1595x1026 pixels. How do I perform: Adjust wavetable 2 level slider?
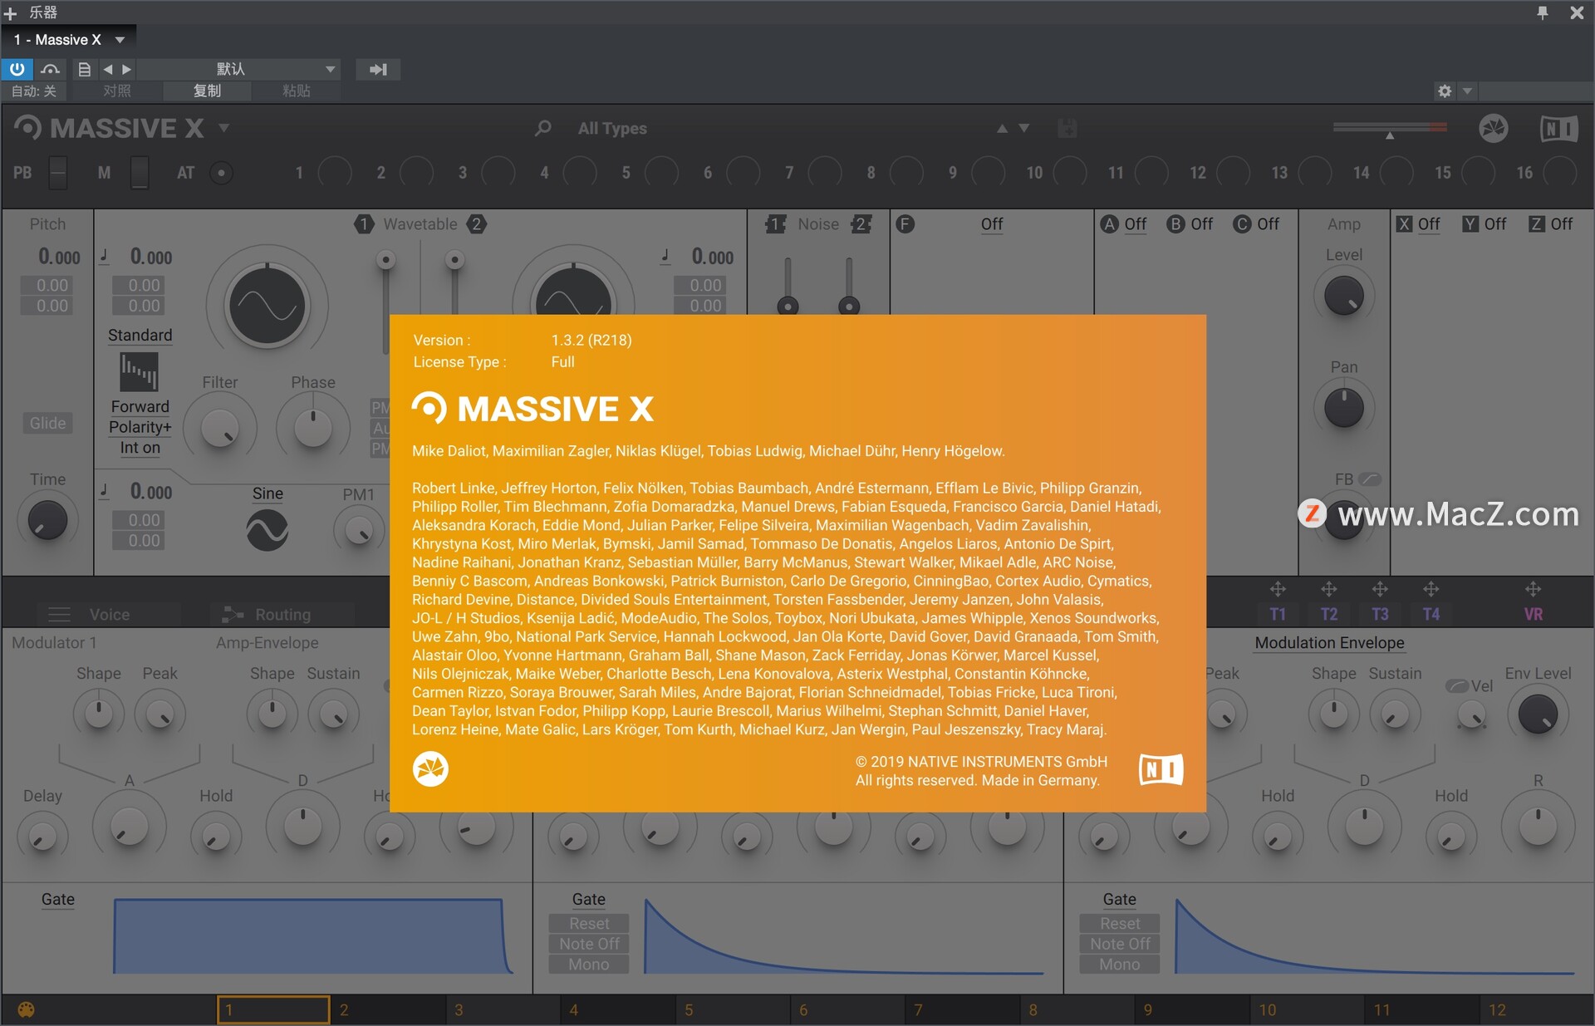[454, 261]
